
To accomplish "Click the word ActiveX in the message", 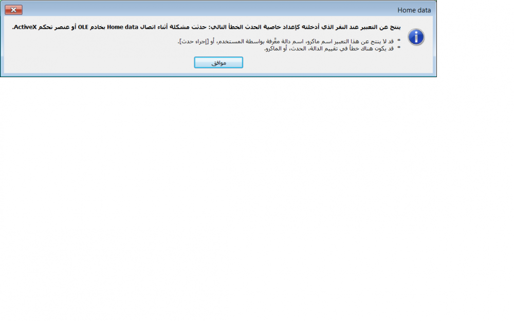I will coord(25,27).
